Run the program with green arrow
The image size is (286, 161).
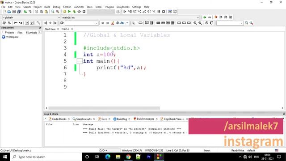(69, 12)
